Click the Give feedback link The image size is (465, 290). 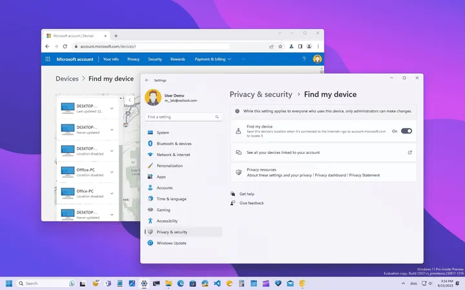click(251, 203)
